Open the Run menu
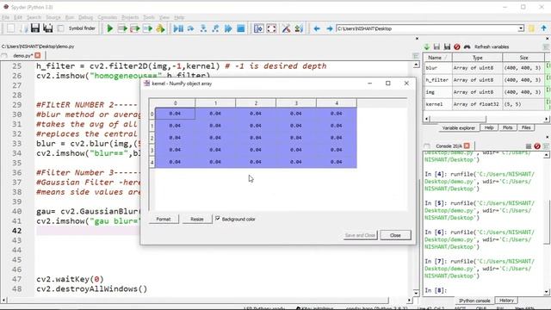 [x=70, y=17]
